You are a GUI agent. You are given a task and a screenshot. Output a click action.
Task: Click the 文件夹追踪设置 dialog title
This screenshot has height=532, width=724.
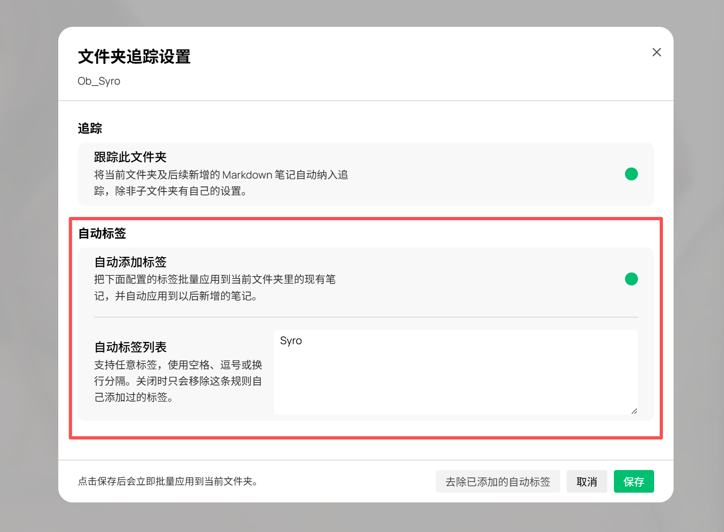[x=134, y=57]
